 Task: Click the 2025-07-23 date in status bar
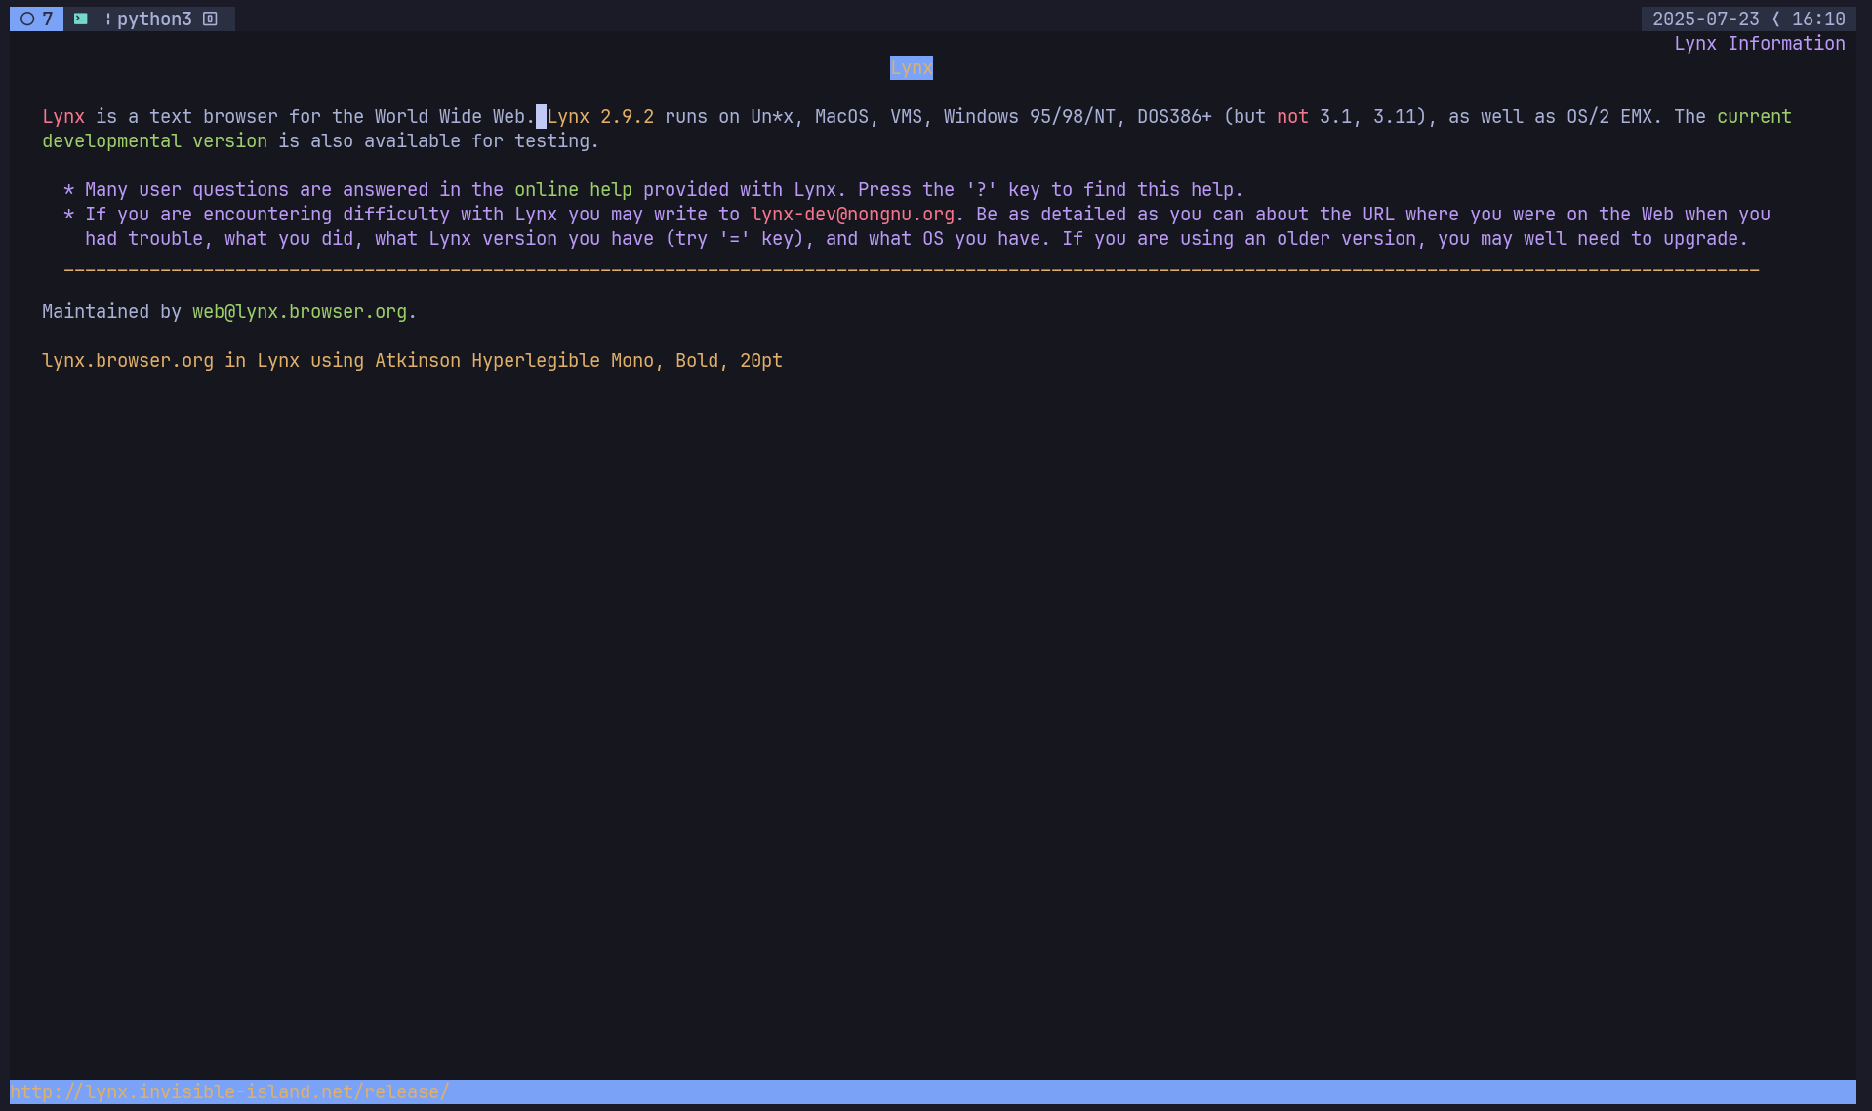(1705, 19)
